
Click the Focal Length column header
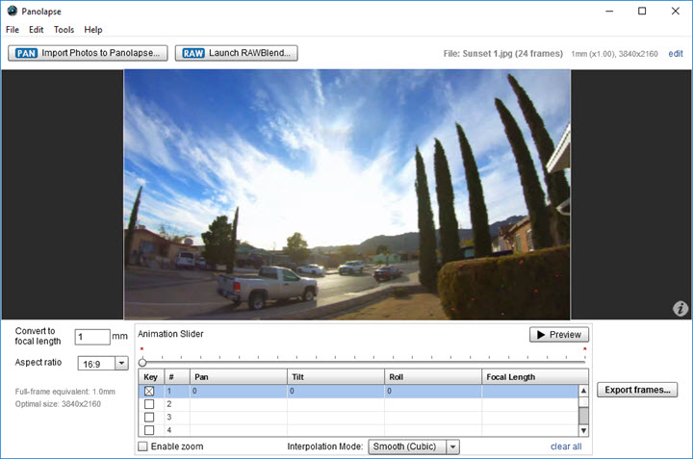pos(535,377)
